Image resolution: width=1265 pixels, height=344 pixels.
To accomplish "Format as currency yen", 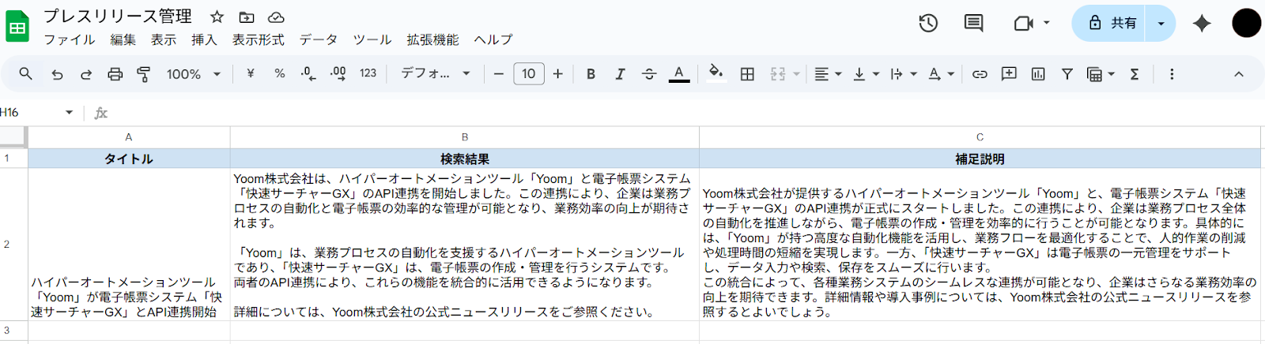I will pyautogui.click(x=251, y=73).
